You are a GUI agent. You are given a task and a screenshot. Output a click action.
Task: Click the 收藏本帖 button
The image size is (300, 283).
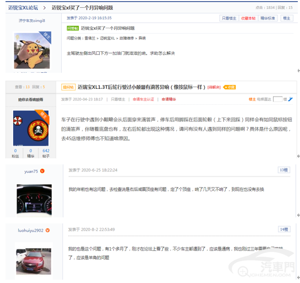pos(248,18)
